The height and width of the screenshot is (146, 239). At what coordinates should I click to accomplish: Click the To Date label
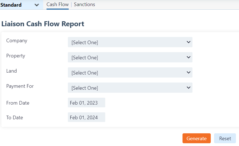pos(15,118)
